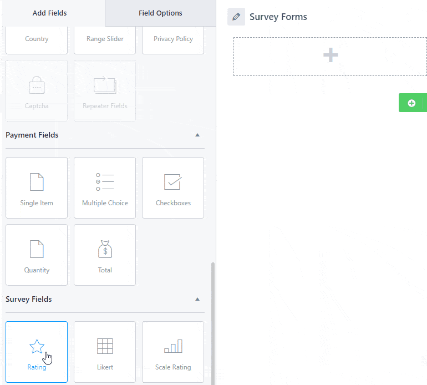
Task: Switch to the Add Fields tab
Action: 49,13
